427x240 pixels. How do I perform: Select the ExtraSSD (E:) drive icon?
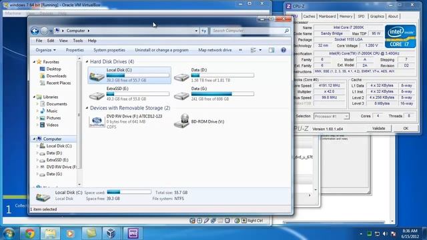pos(97,95)
